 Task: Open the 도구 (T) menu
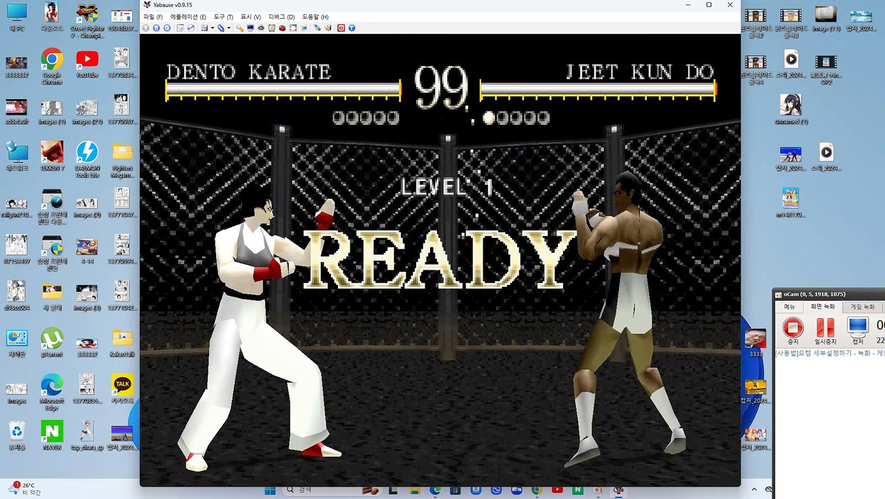(224, 17)
